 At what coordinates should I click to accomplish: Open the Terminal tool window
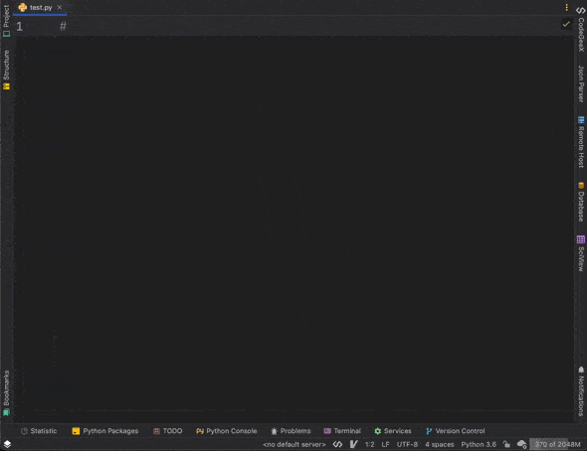(342, 431)
